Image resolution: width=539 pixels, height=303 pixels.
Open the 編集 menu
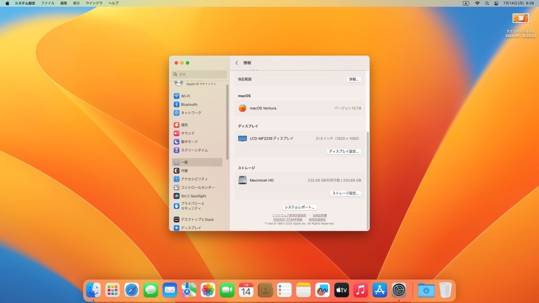pyautogui.click(x=64, y=3)
